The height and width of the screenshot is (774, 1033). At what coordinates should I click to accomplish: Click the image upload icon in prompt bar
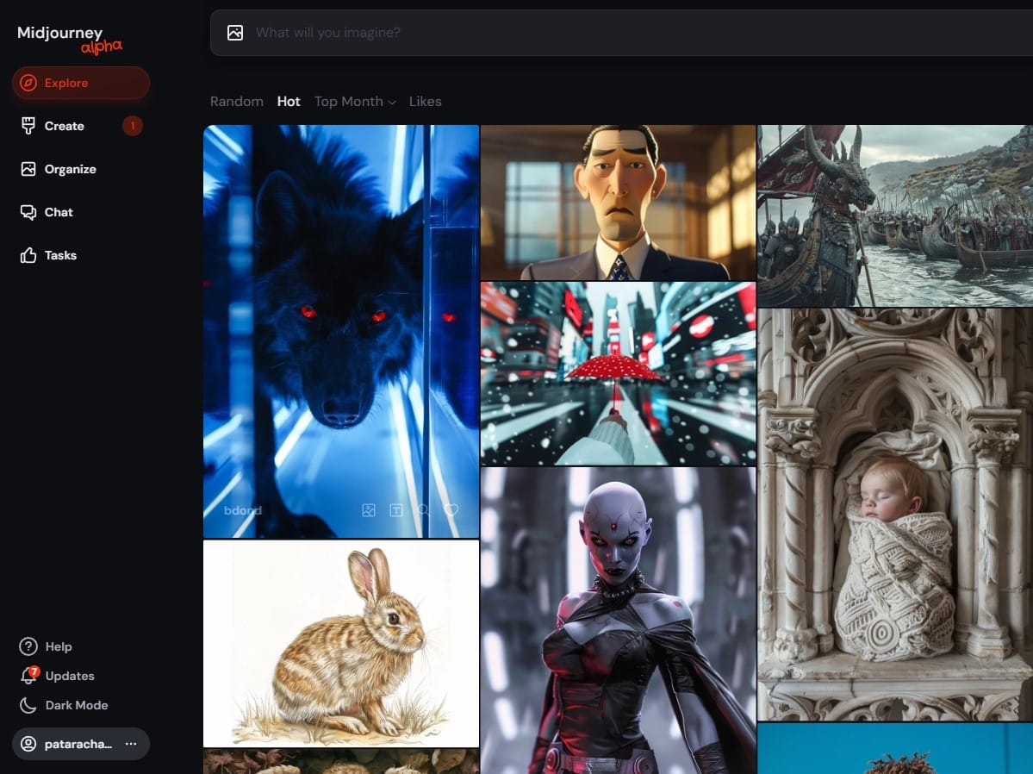(x=235, y=33)
